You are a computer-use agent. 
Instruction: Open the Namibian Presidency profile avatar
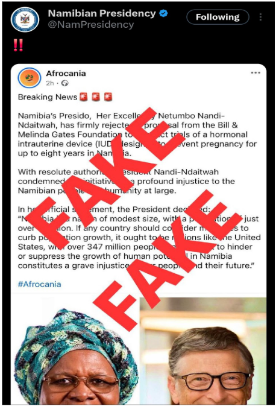click(25, 20)
